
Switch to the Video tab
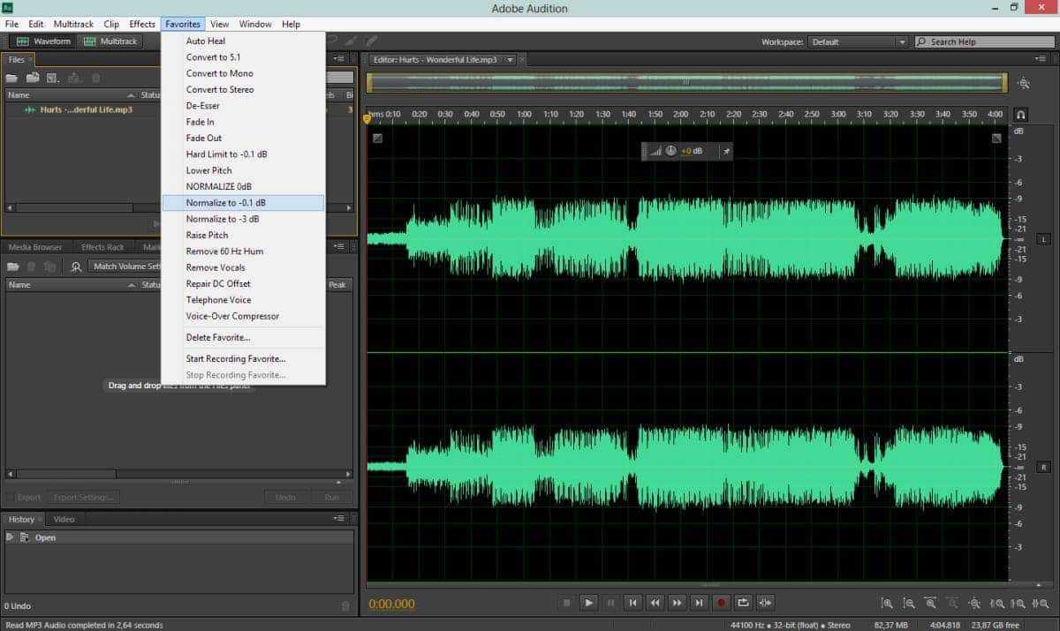click(x=64, y=519)
